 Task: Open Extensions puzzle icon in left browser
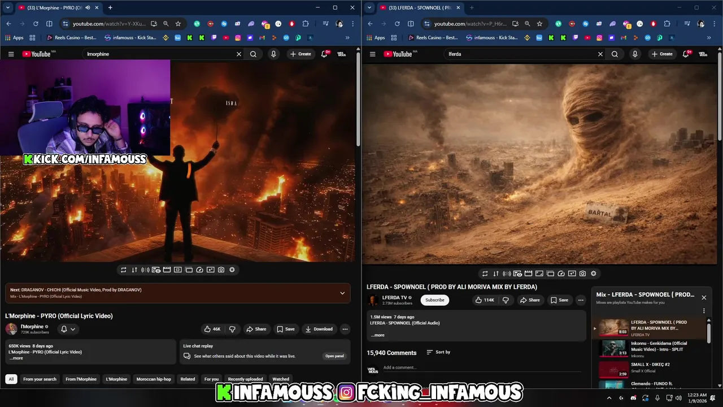coord(306,24)
